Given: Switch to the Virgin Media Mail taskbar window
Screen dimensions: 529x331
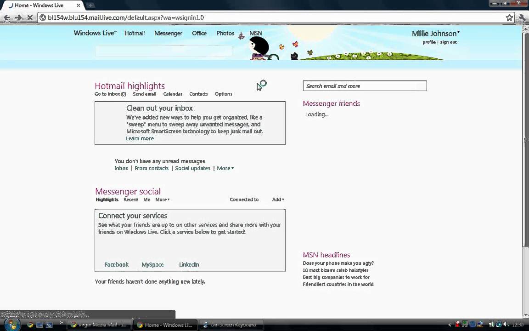Looking at the screenshot, I should [x=99, y=325].
